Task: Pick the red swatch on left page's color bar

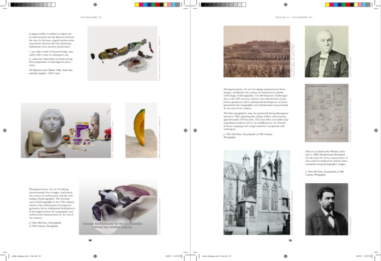Action: click(158, 5)
